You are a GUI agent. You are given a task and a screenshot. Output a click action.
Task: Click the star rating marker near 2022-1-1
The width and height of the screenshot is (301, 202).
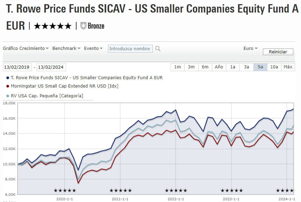[x=176, y=190]
